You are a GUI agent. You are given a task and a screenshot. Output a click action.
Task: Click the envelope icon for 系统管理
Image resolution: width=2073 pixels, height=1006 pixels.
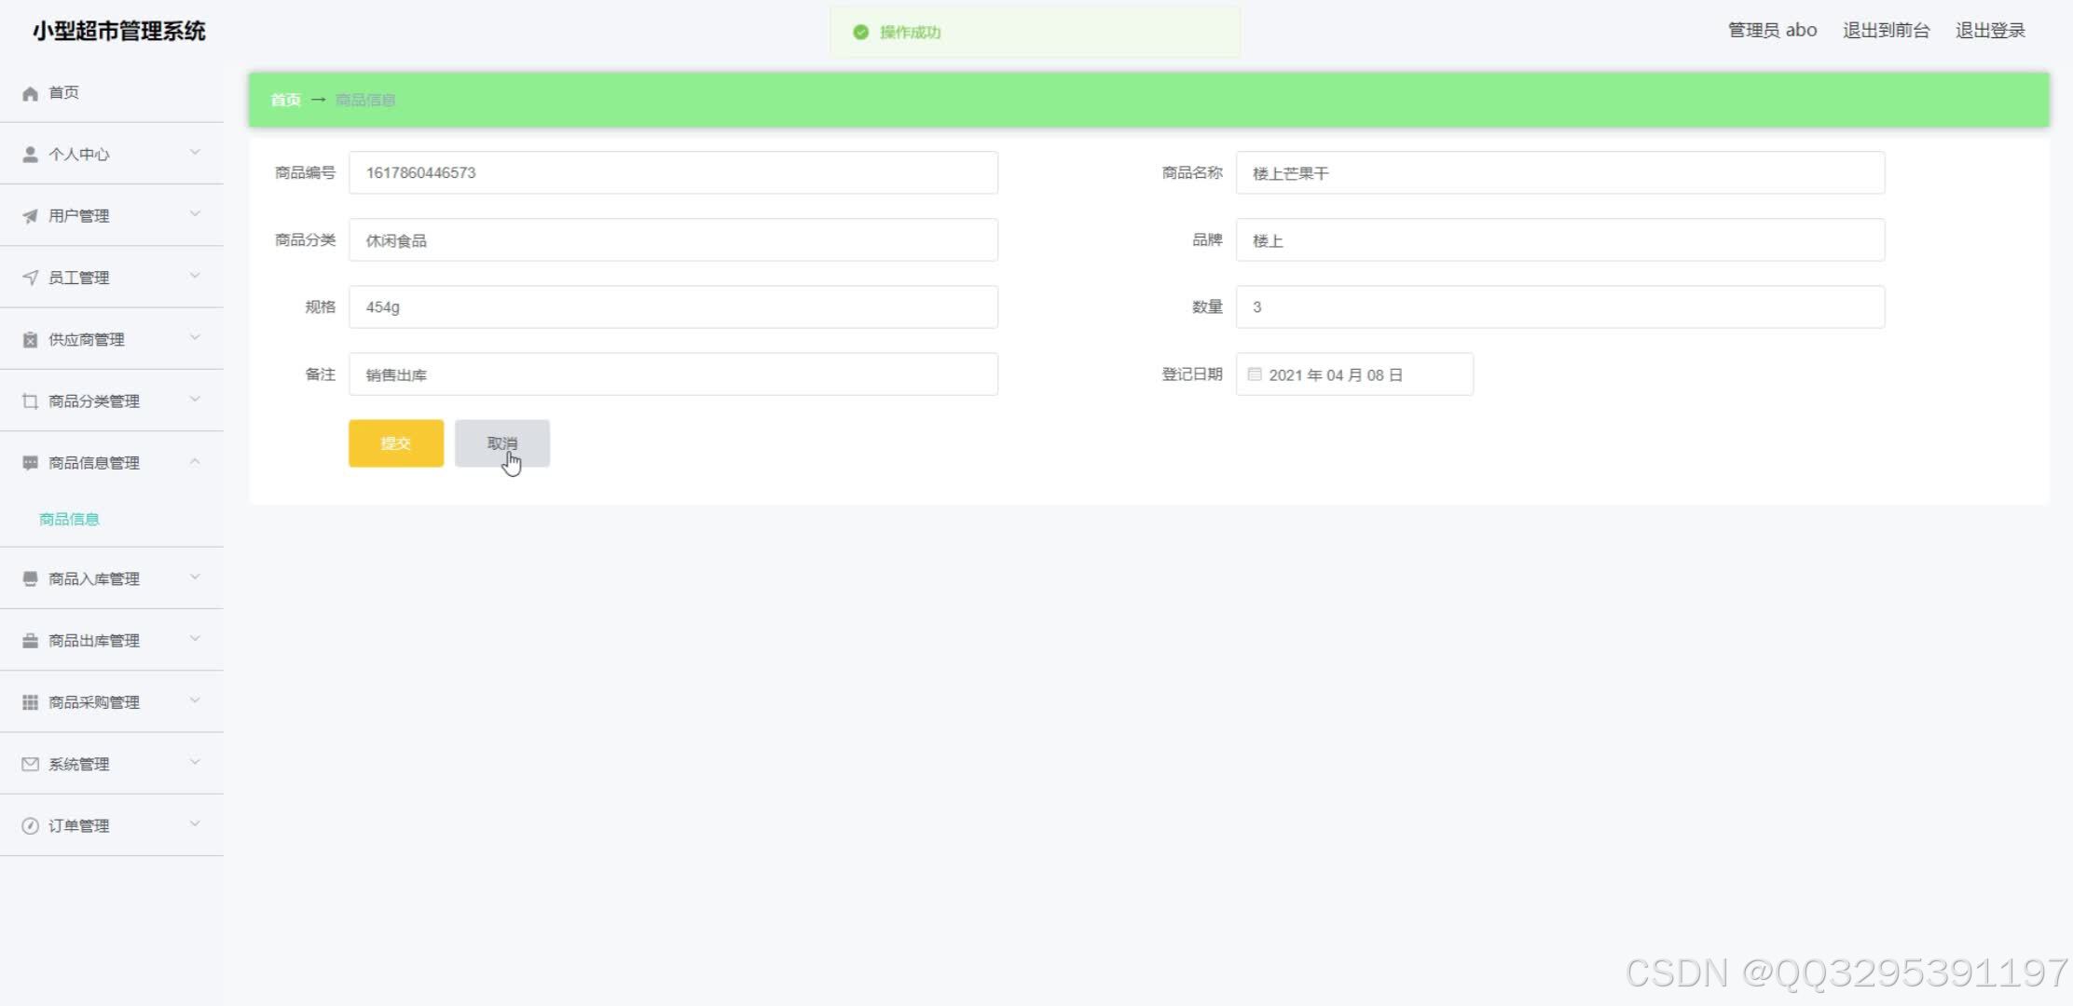pos(30,765)
